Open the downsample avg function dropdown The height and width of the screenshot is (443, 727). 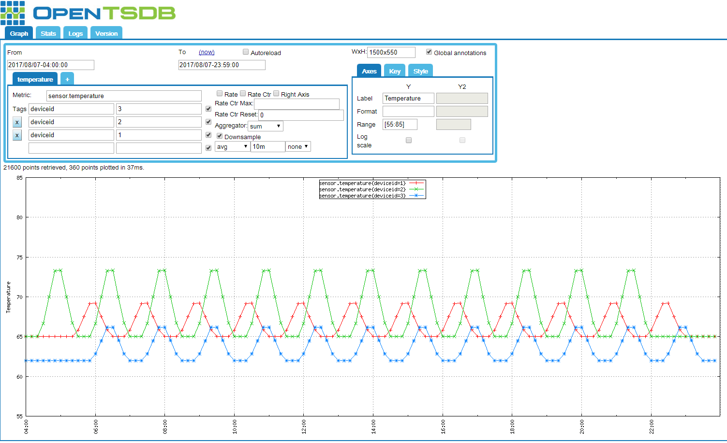click(x=232, y=146)
